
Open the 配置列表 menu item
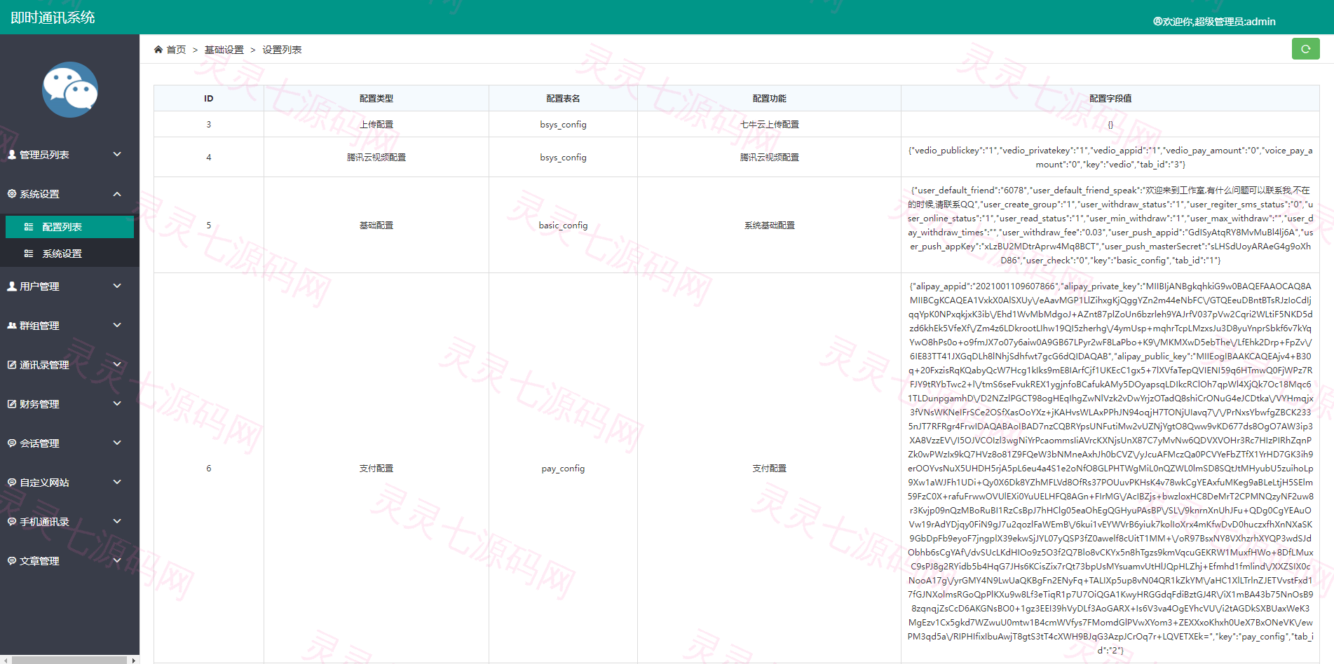point(69,227)
